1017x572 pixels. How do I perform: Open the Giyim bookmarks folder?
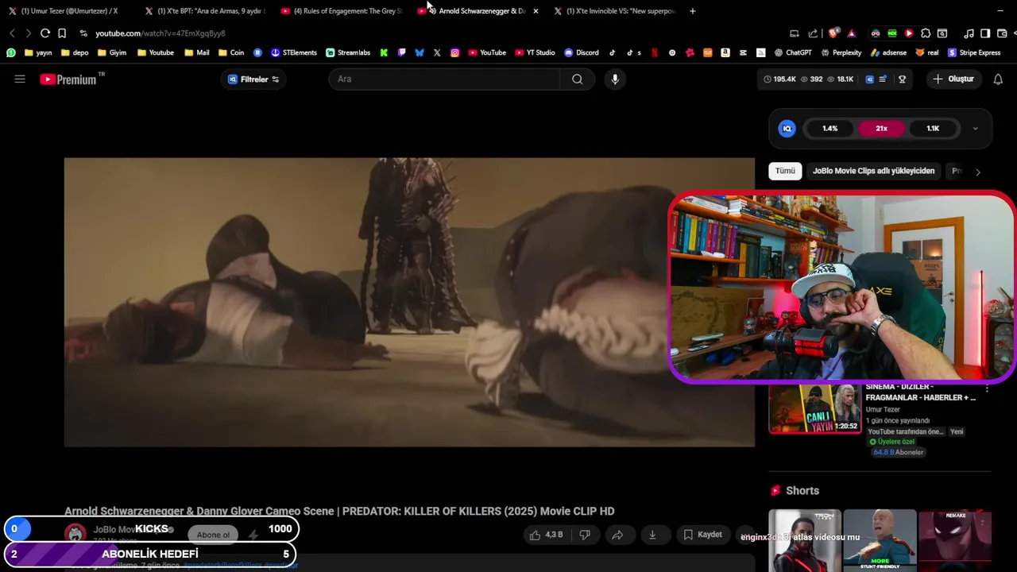point(111,52)
